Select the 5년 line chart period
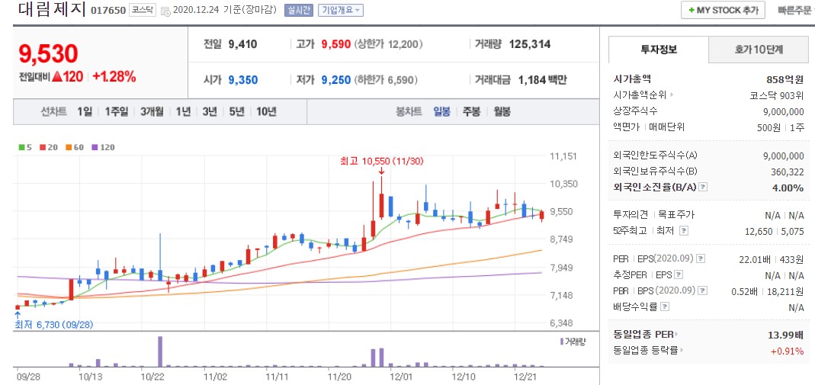The image size is (815, 385). pos(236,112)
